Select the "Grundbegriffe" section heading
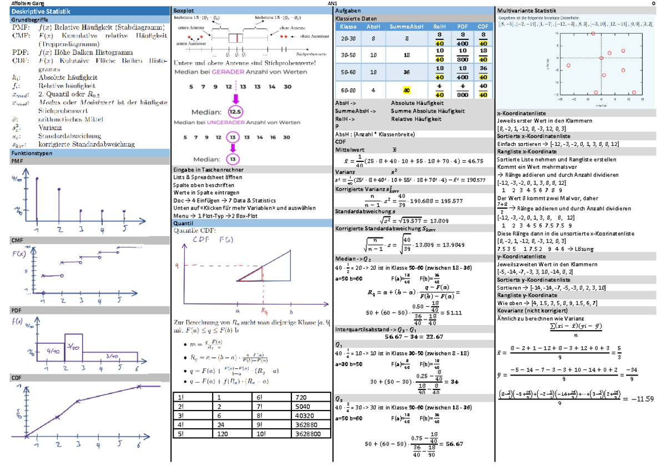 [29, 19]
